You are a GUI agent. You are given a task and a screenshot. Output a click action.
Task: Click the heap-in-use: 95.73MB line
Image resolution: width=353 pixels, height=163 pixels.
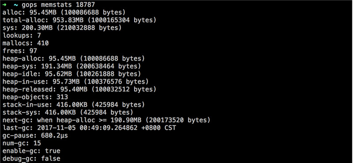75,81
